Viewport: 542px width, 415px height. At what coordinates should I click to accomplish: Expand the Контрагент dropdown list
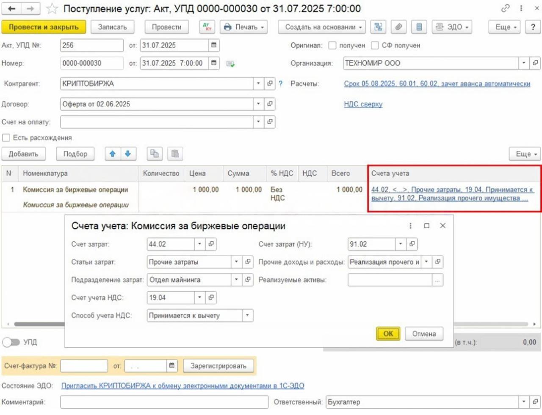click(x=258, y=84)
